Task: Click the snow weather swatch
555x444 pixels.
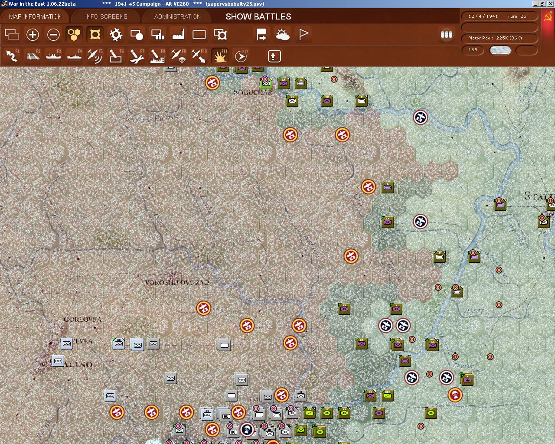Action: [500, 50]
